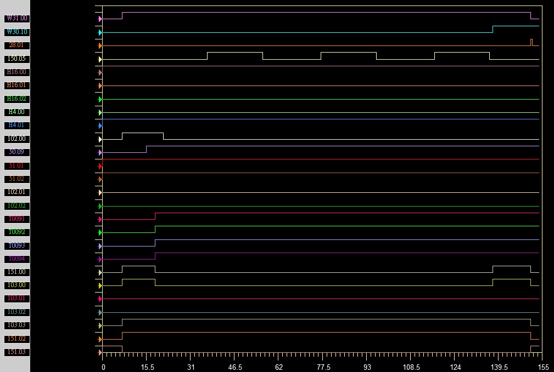Click the 155 time axis label
Screen dimensions: 554x372
tap(544, 368)
